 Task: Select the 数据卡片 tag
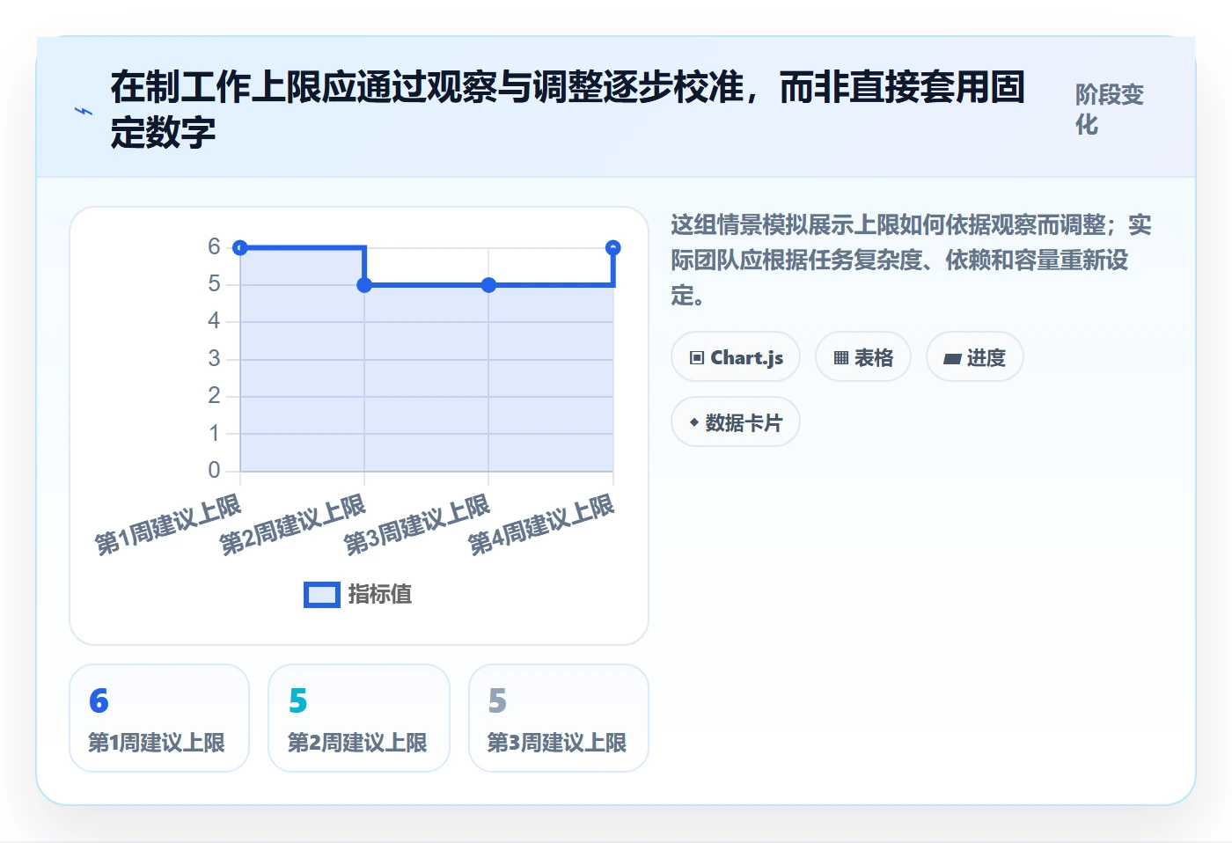click(x=736, y=422)
